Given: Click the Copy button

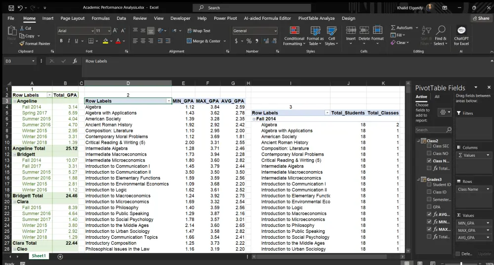Looking at the screenshot, I should coord(27,36).
